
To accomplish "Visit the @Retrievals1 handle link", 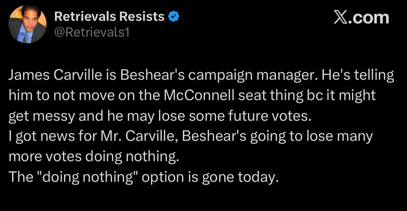I will click(x=91, y=31).
